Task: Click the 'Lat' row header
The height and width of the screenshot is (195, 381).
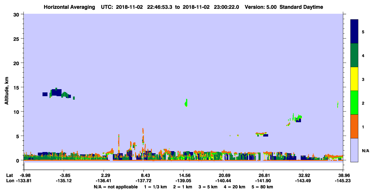Action: [10, 175]
